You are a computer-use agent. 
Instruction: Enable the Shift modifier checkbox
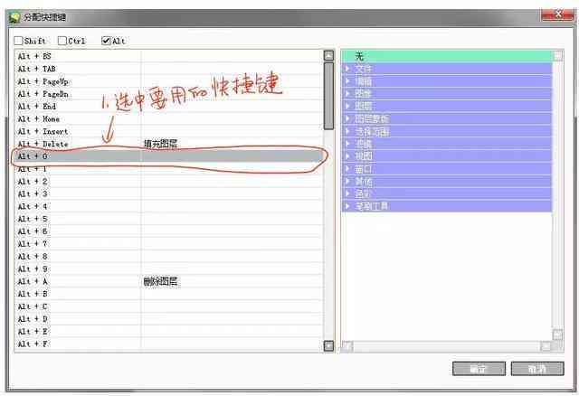pos(18,41)
